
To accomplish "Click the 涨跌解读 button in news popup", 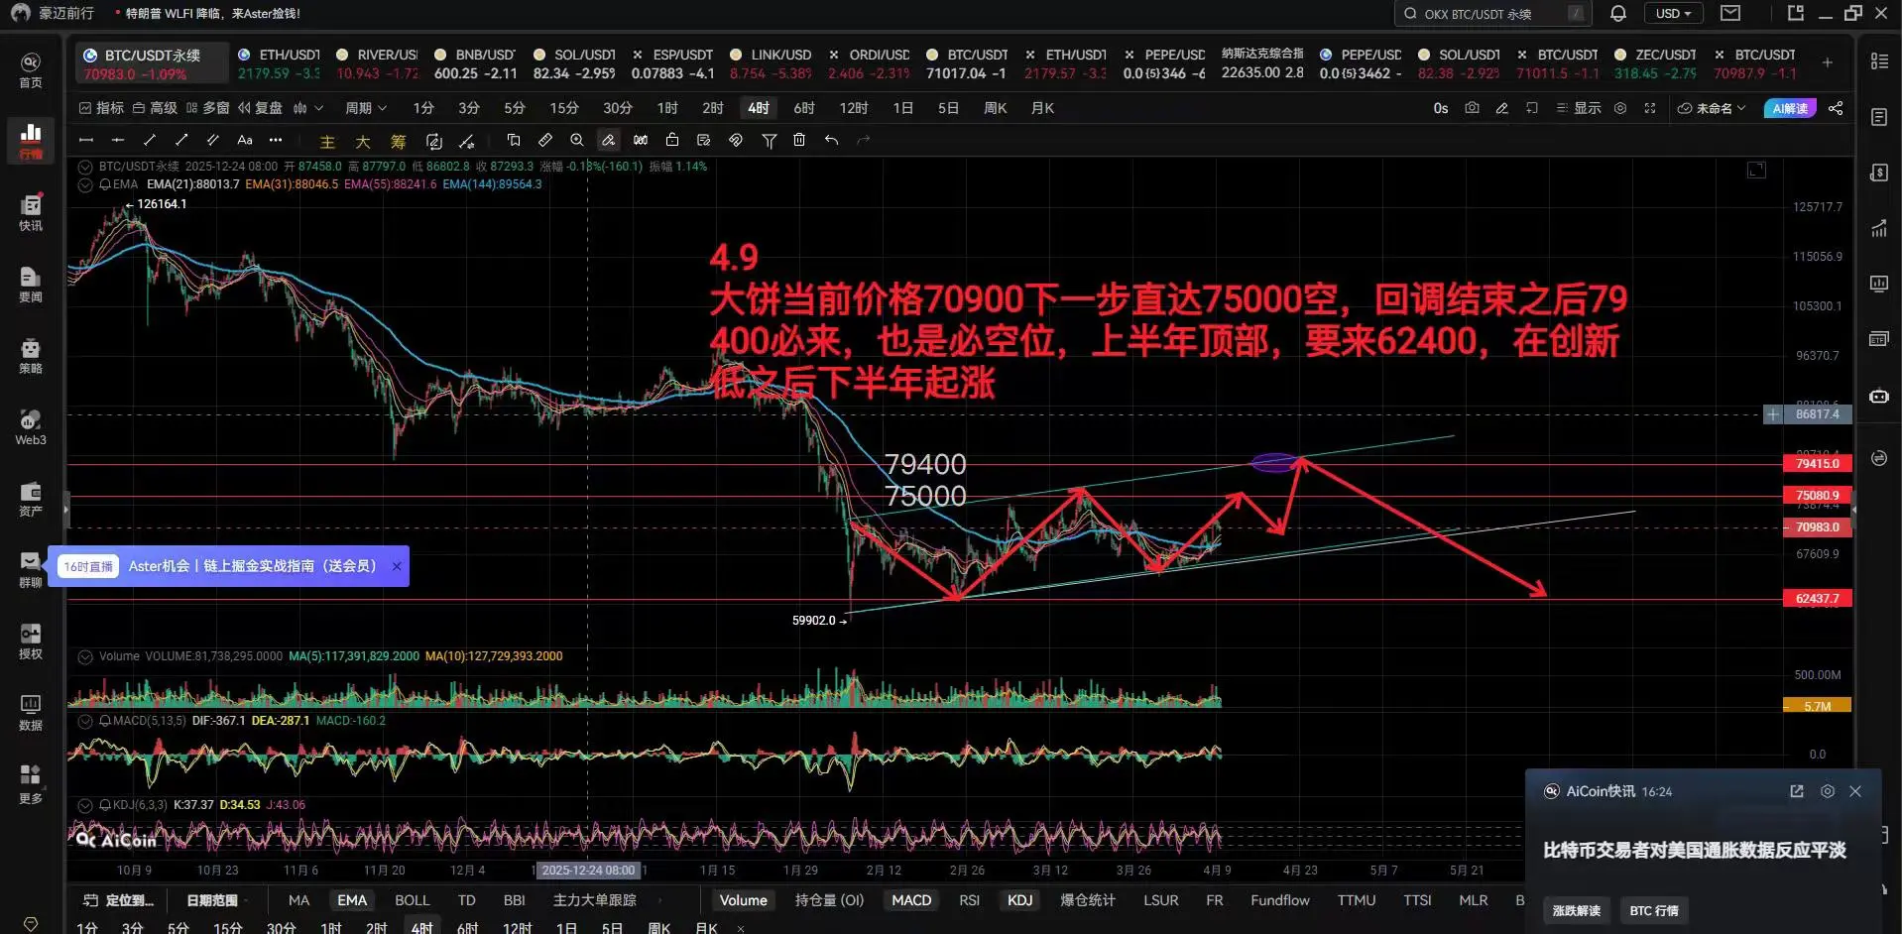I will point(1577,910).
